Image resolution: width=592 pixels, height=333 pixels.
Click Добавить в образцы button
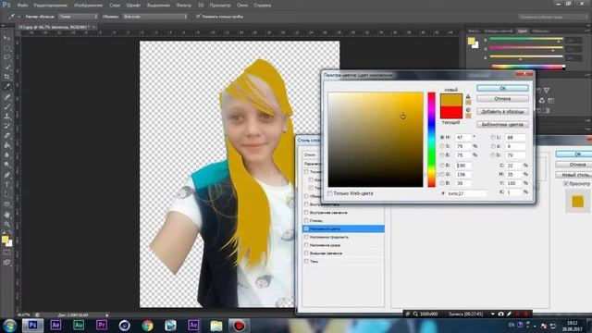[502, 112]
